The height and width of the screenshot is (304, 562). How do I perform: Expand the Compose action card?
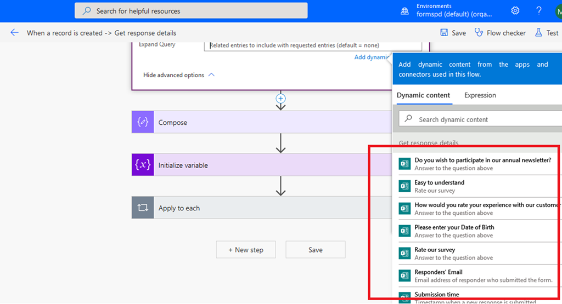[263, 122]
